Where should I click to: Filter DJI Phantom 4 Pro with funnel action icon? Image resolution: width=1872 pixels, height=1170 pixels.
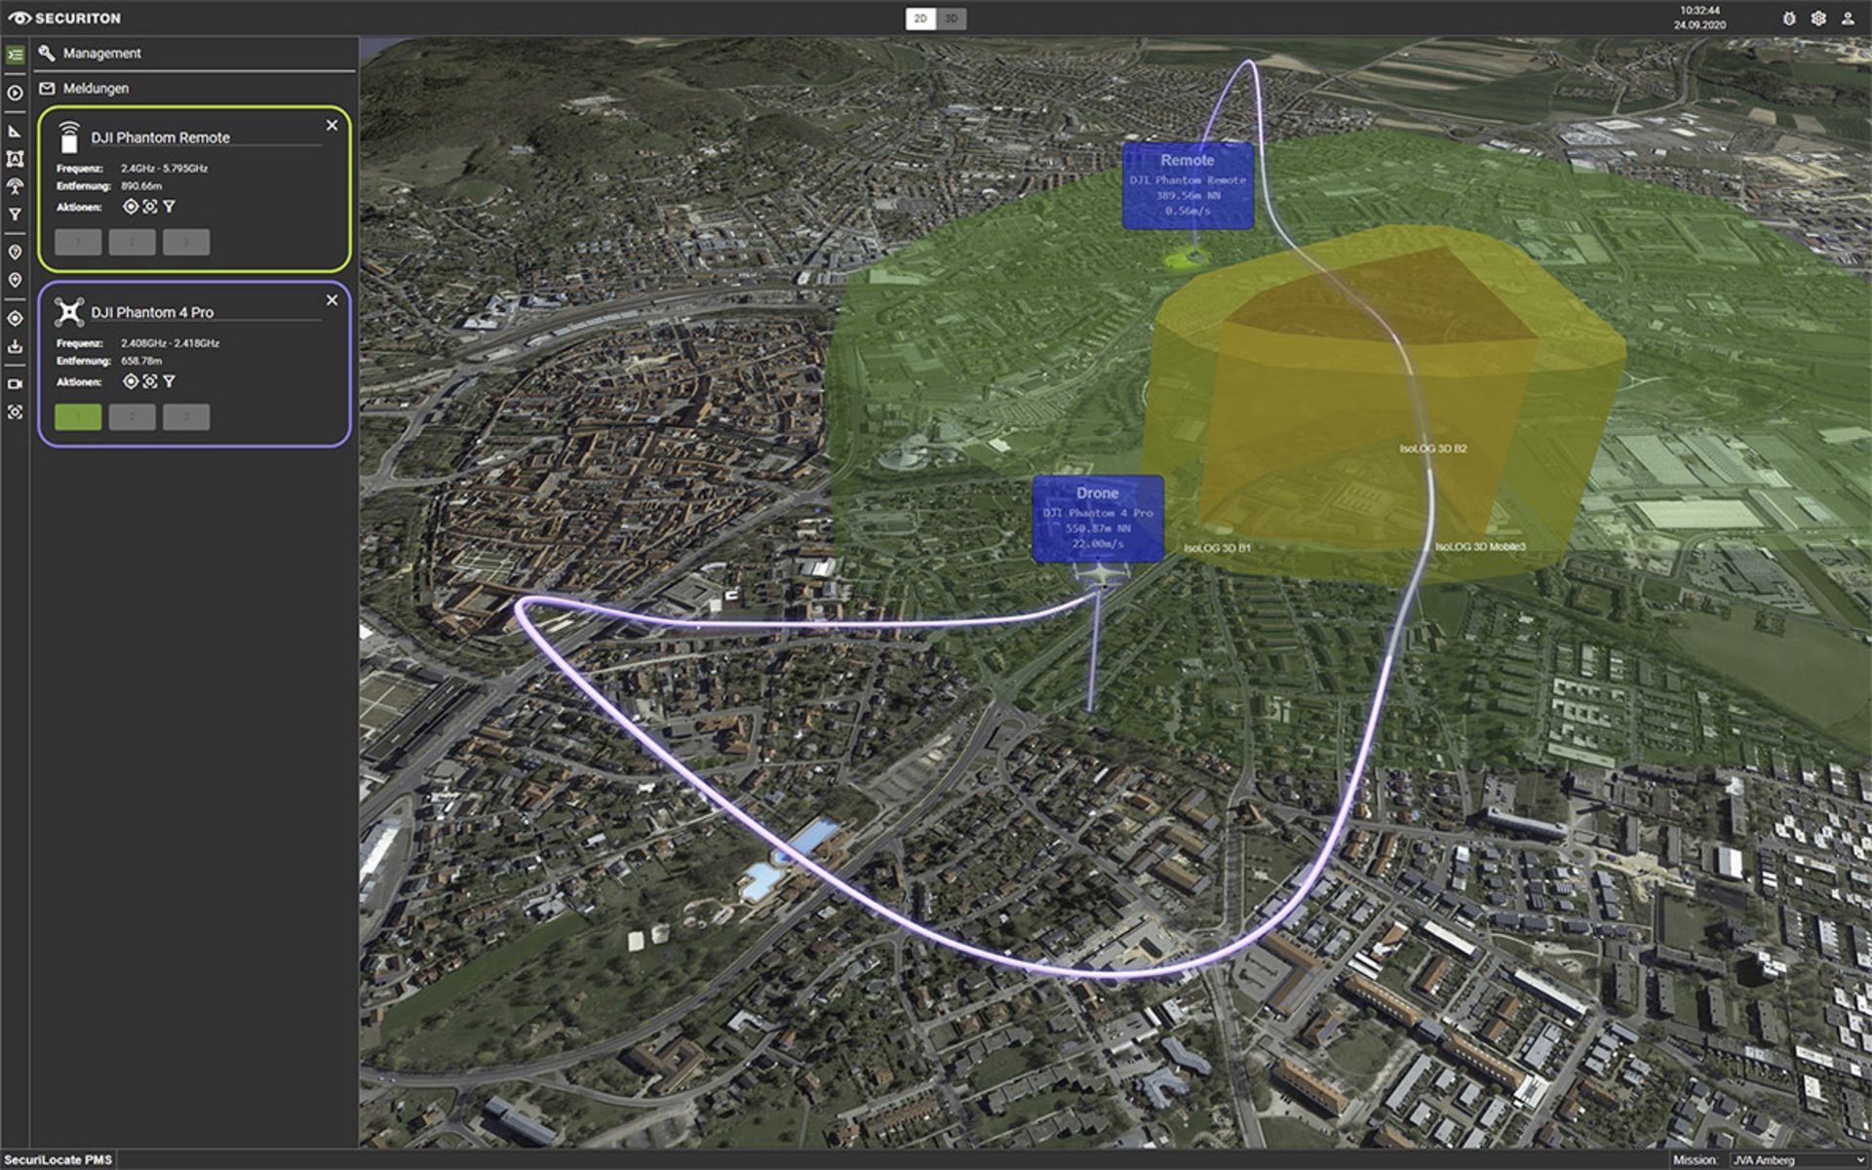(x=169, y=381)
